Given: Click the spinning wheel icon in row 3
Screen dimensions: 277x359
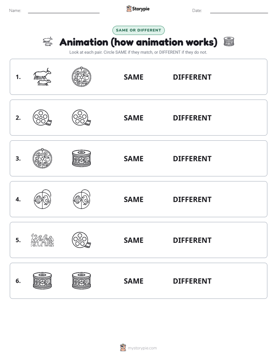Looking at the screenshot, I should 43,159.
